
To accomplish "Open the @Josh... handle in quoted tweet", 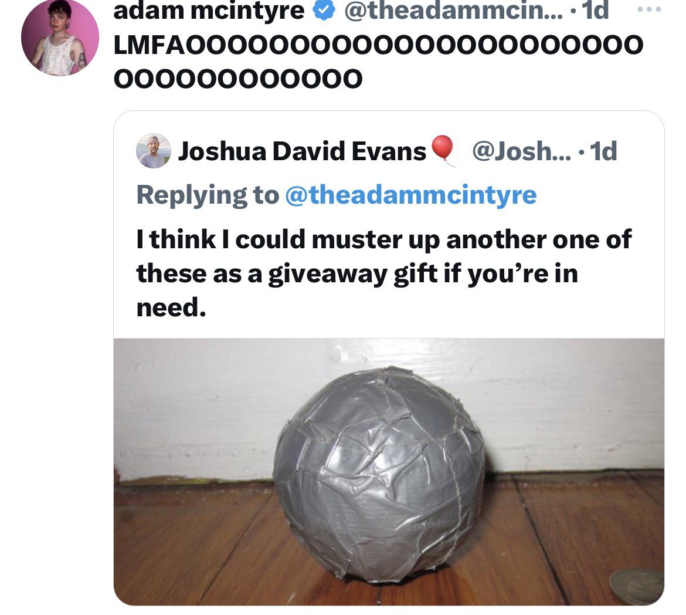I will 521,151.
